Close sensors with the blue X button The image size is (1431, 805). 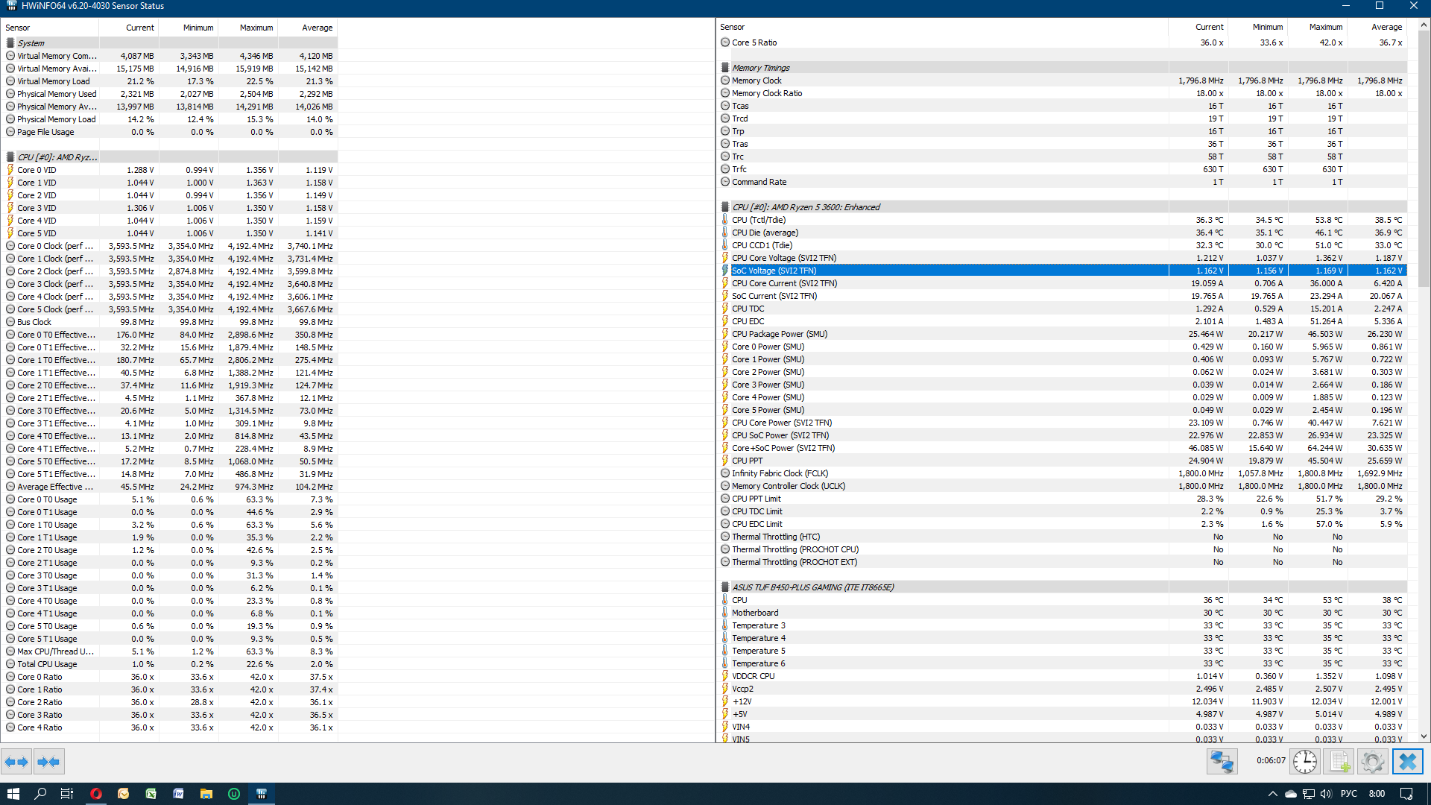point(1407,762)
